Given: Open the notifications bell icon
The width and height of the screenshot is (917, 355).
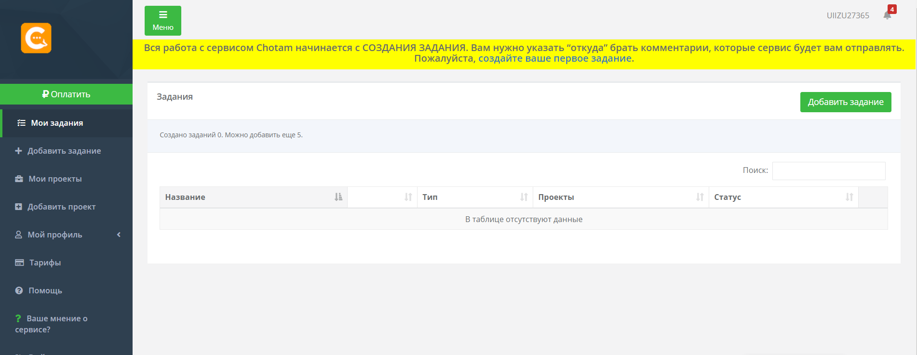Looking at the screenshot, I should (x=887, y=15).
